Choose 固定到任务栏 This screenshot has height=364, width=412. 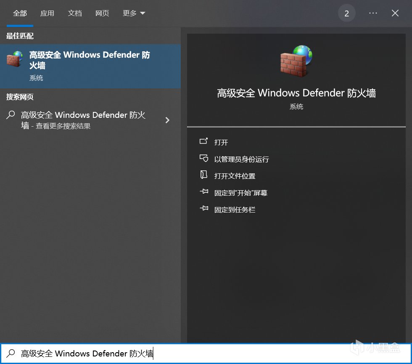tap(235, 210)
